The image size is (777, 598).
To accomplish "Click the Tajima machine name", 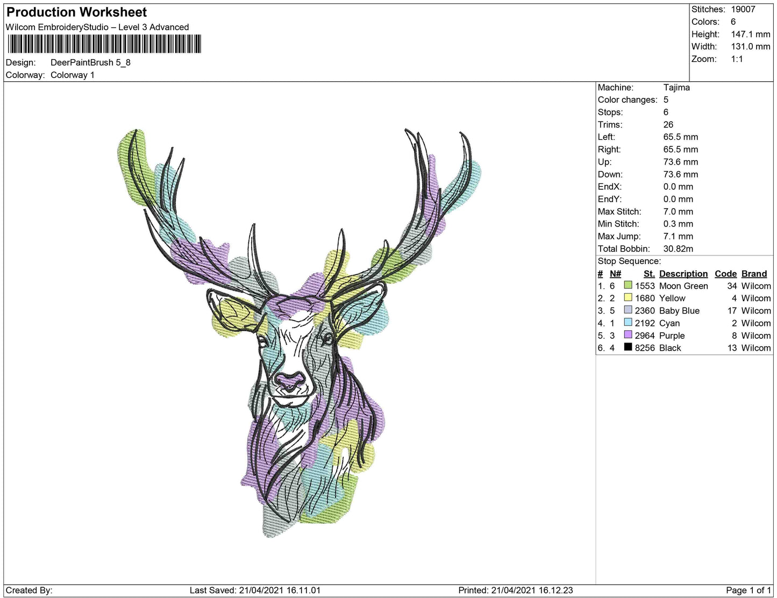I will 676,87.
